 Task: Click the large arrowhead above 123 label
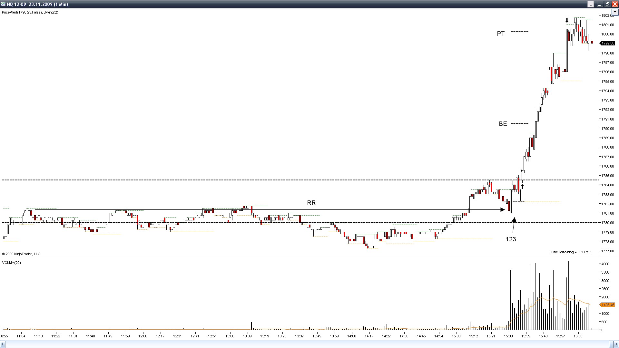click(514, 220)
